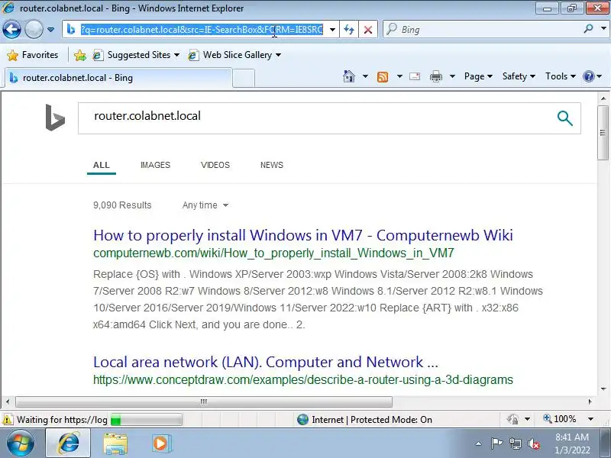Open the Any time filter dropdown
Screen dimensions: 611x458
point(205,205)
